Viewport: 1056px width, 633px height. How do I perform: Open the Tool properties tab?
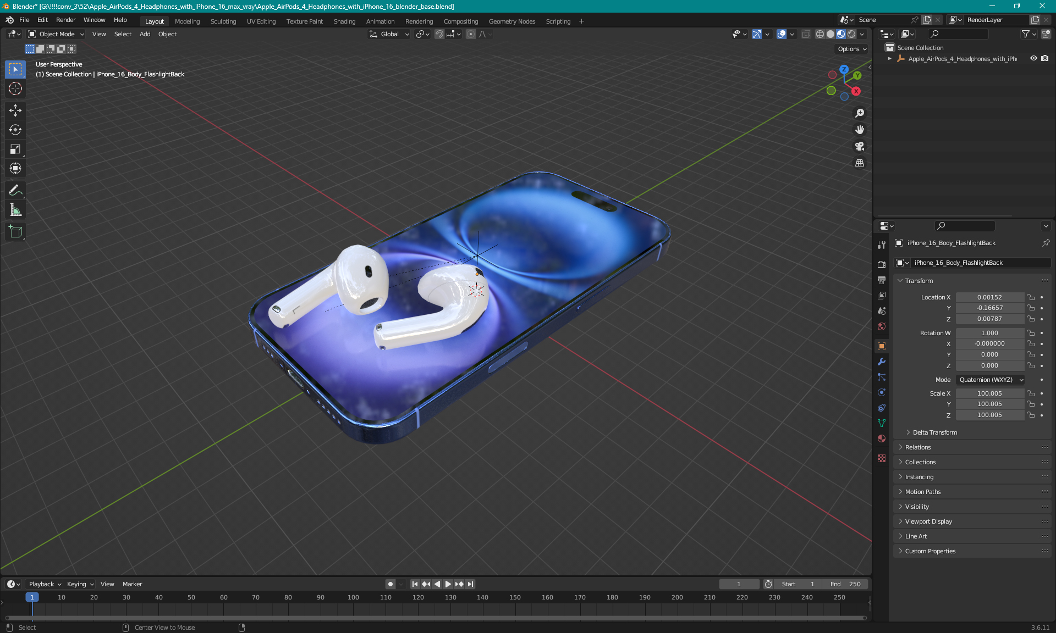pyautogui.click(x=882, y=245)
